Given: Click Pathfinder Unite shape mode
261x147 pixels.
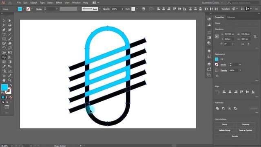Looking at the screenshot, I should [x=217, y=108].
